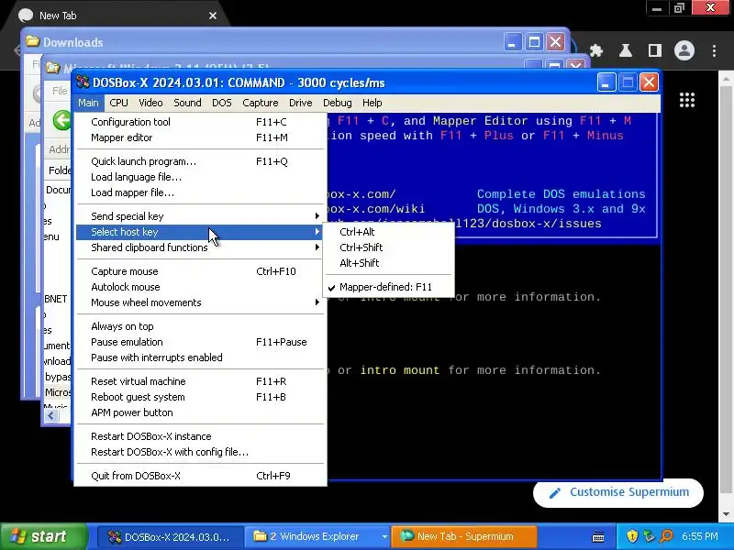734x550 pixels.
Task: Select Mapper-defined: F11 checked option
Action: point(388,287)
